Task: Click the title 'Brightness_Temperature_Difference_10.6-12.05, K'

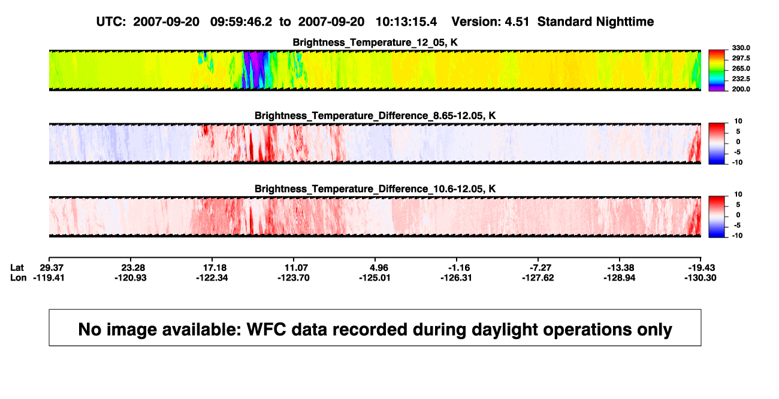Action: point(375,189)
